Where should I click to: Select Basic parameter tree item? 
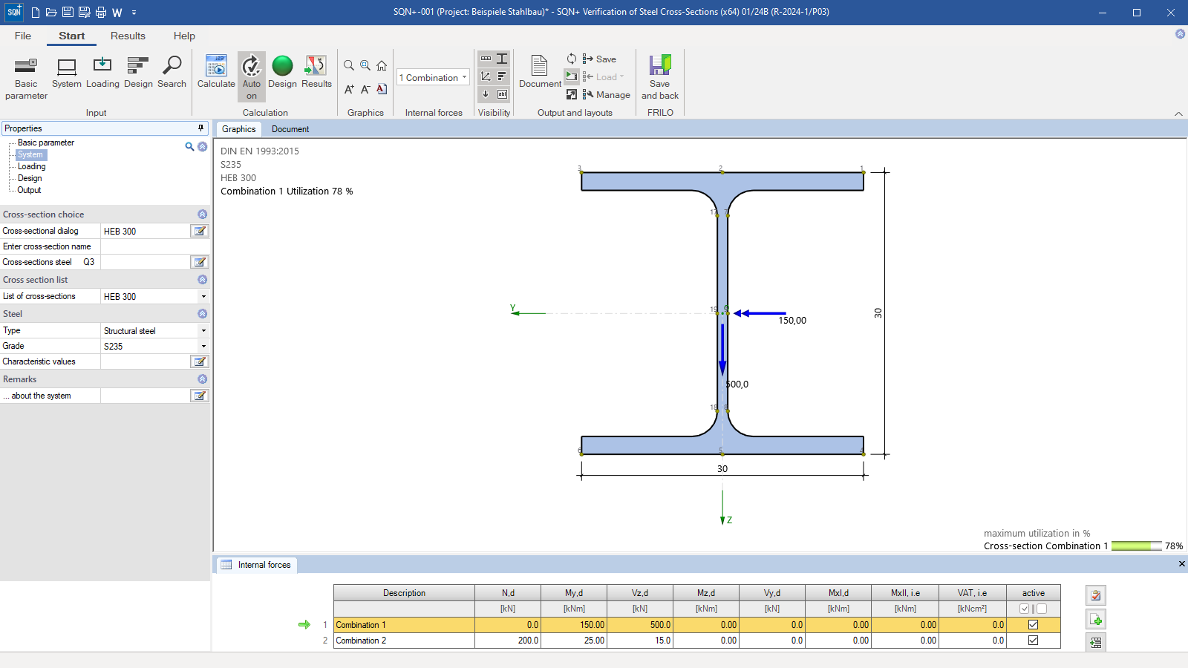tap(46, 143)
